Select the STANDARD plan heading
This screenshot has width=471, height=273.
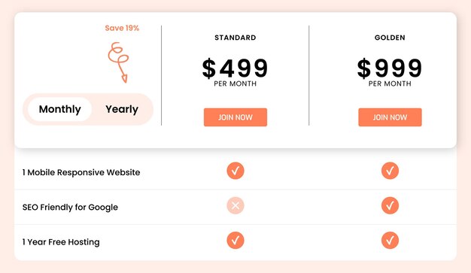point(235,38)
